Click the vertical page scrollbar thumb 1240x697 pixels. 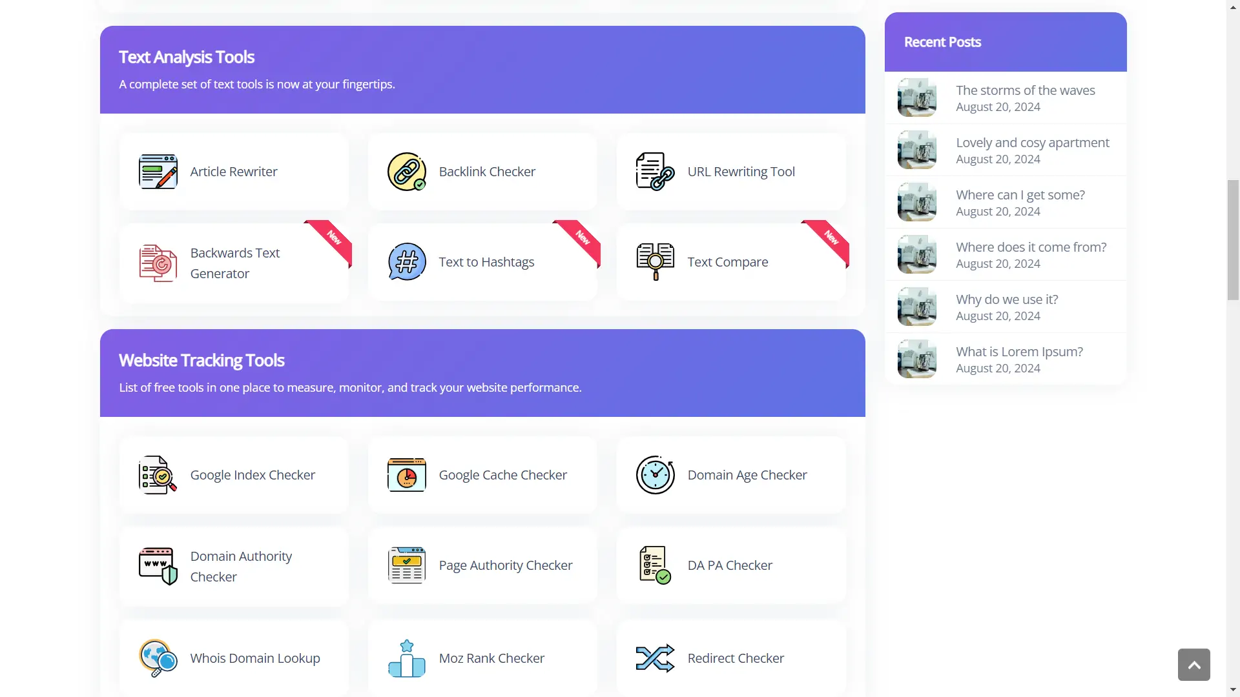[x=1233, y=240]
